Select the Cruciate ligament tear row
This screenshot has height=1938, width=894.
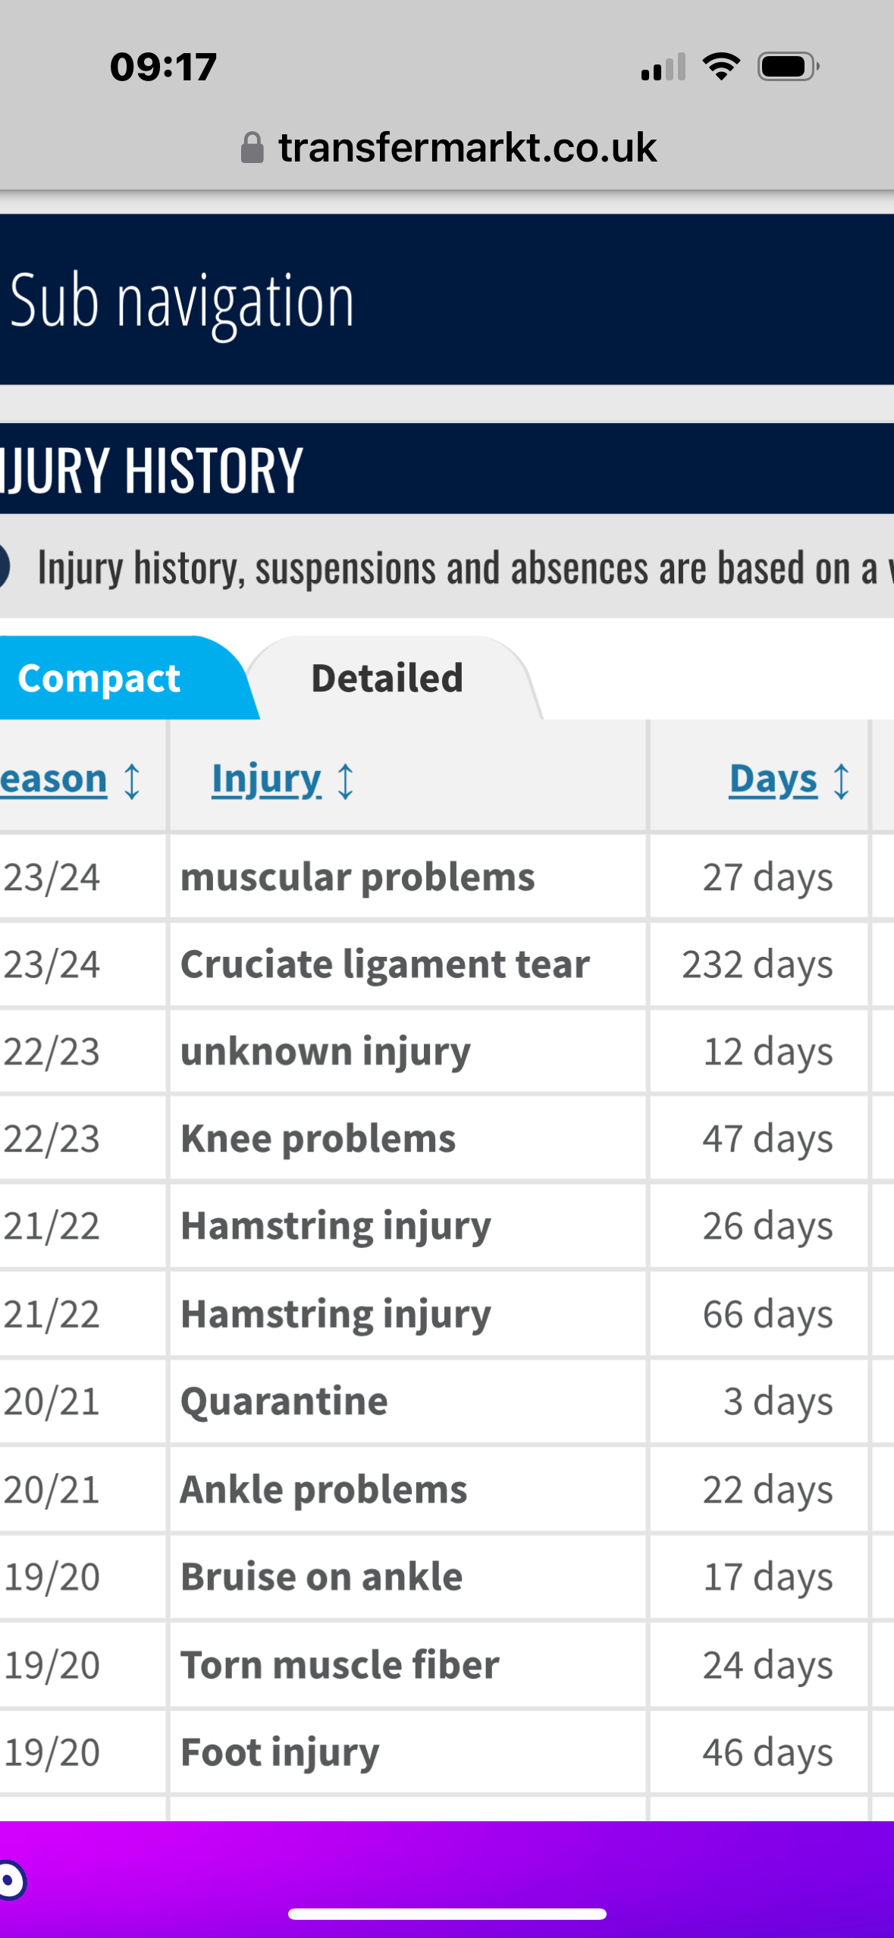tap(447, 964)
